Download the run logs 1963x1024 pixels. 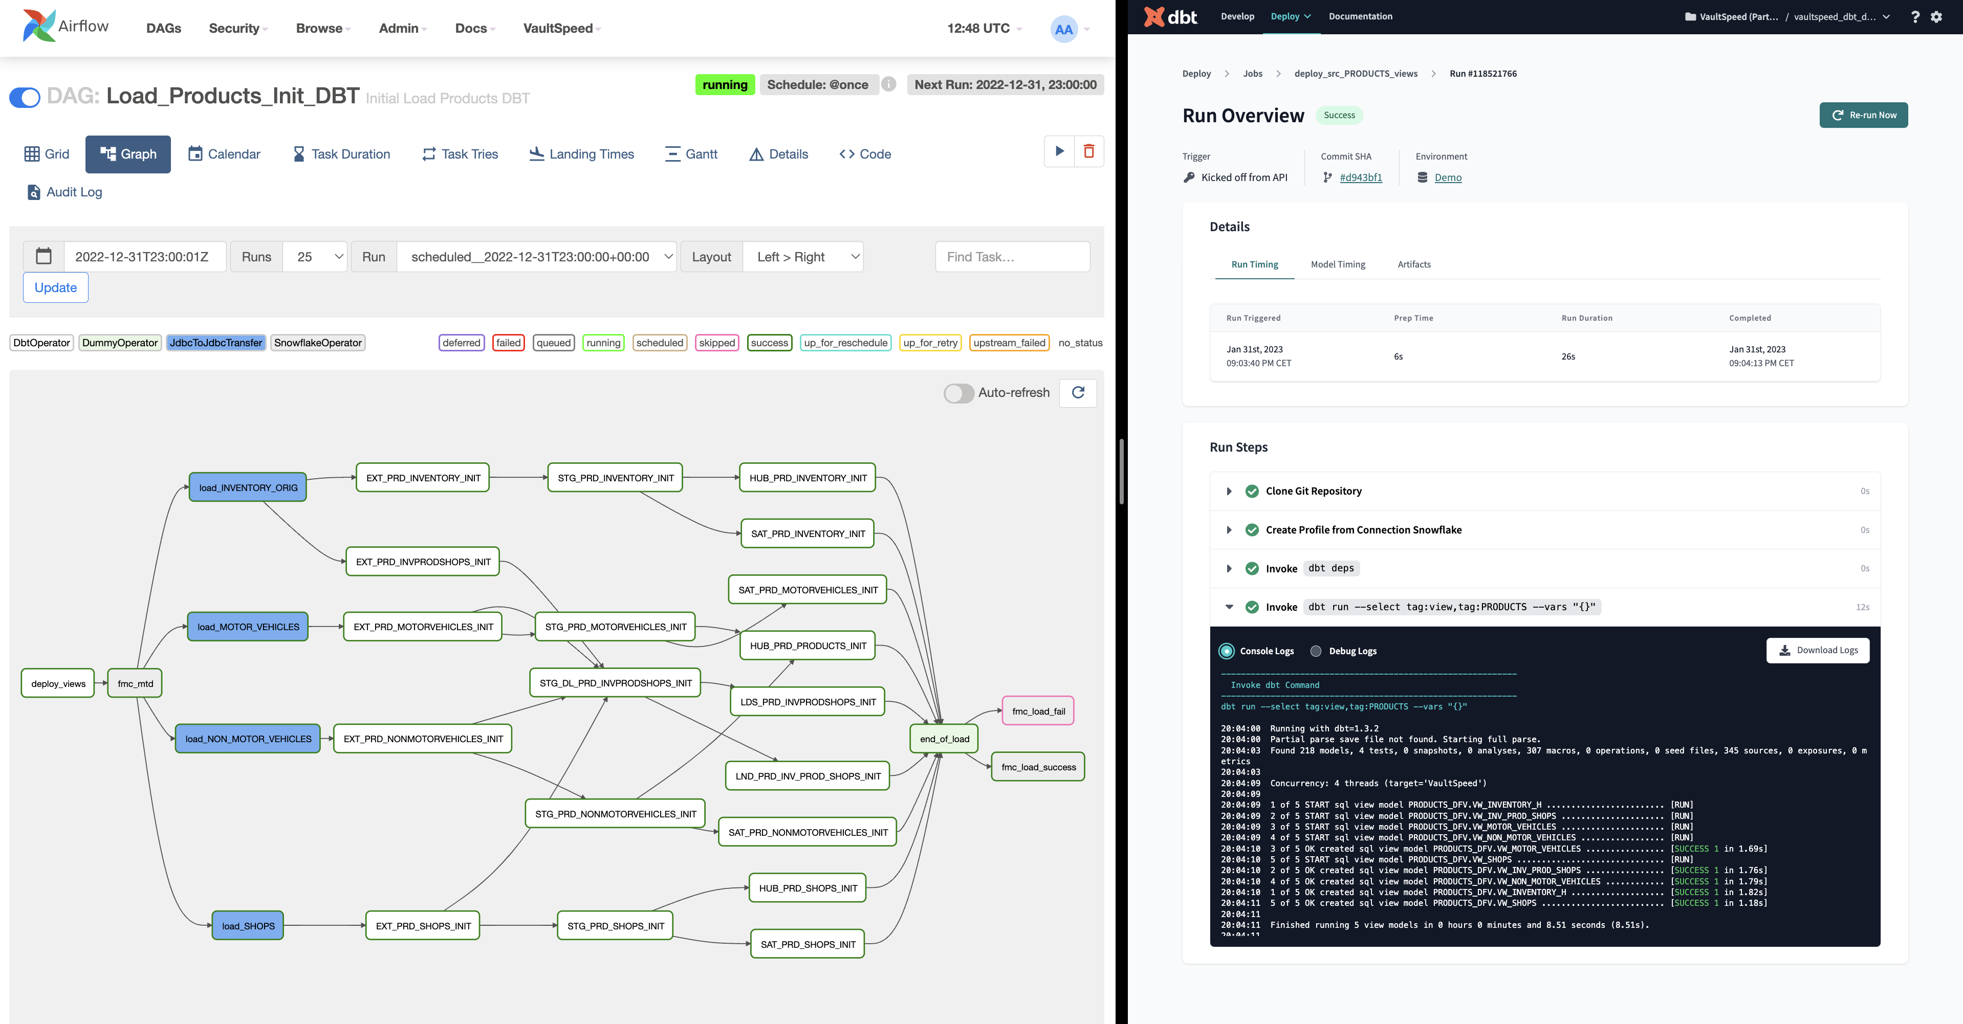point(1818,651)
